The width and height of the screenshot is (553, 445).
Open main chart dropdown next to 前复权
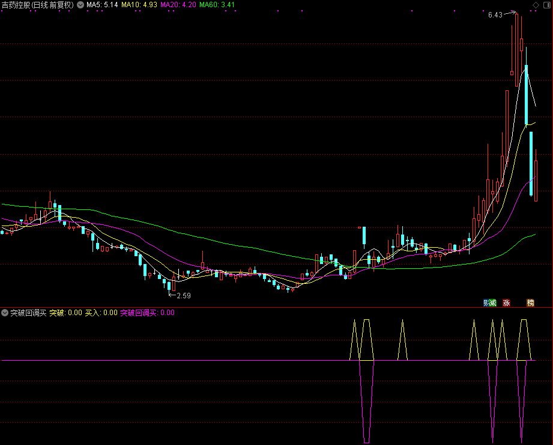click(x=80, y=5)
